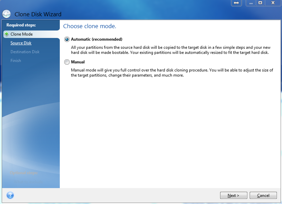The height and width of the screenshot is (204, 282).
Task: Click the Clone Disk Wizard title text
Action: point(38,14)
